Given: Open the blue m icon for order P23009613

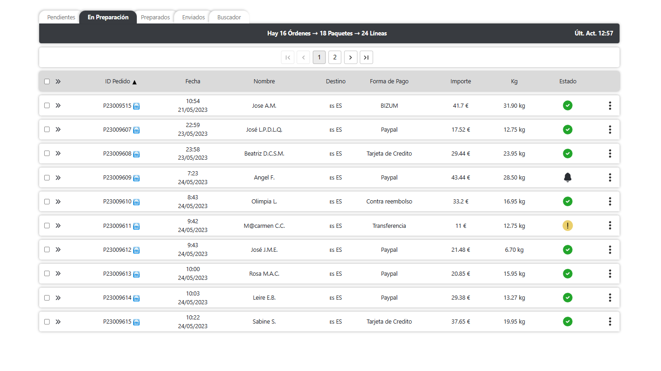Looking at the screenshot, I should (136, 274).
